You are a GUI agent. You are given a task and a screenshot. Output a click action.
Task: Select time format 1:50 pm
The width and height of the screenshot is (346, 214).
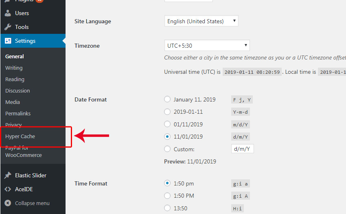tap(167, 183)
